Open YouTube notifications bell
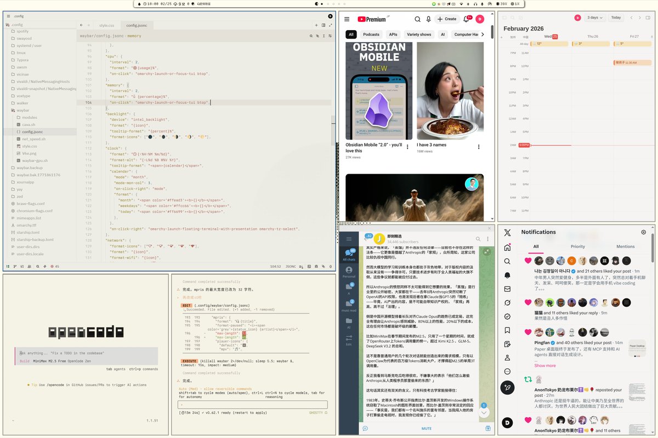This screenshot has height=438, width=658. point(468,19)
